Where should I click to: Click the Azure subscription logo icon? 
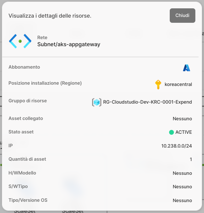186,68
